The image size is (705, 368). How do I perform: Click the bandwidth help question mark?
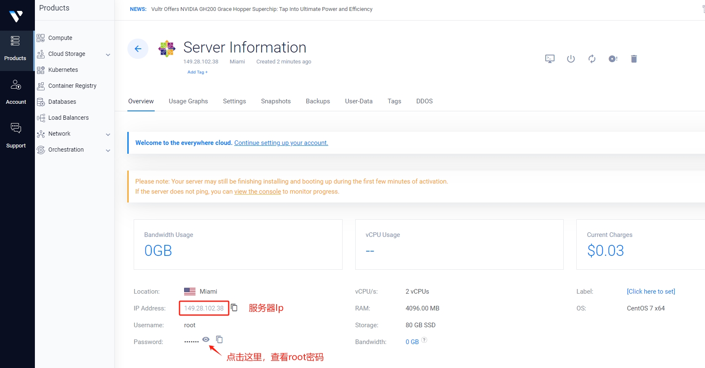point(424,340)
